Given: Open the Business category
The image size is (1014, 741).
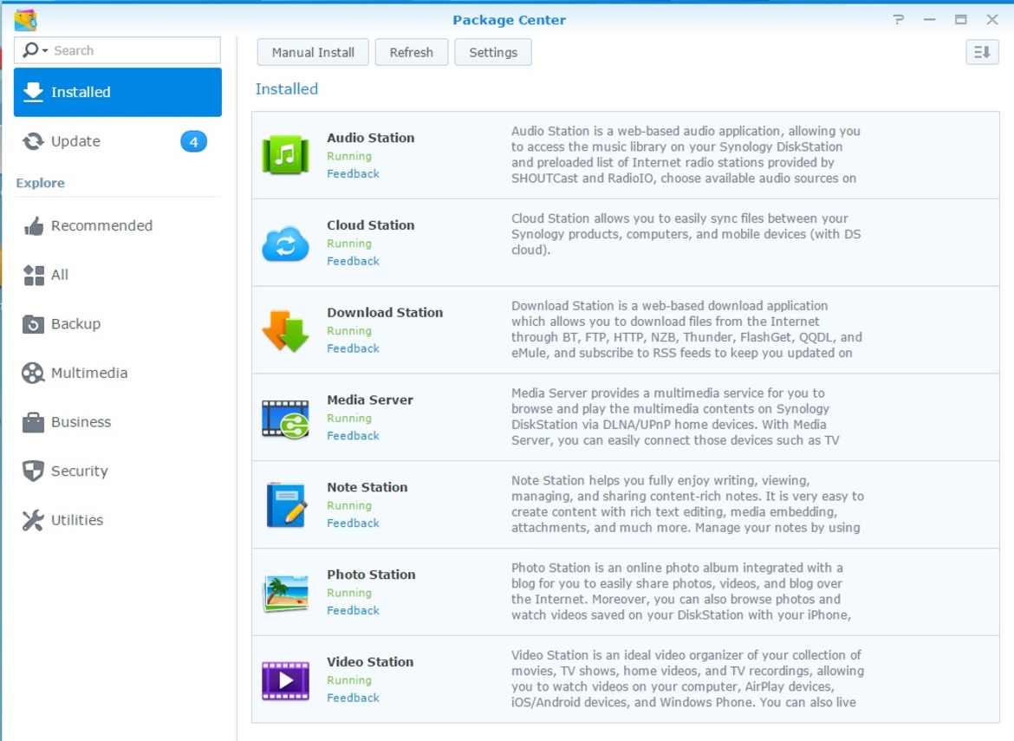Looking at the screenshot, I should pos(118,422).
